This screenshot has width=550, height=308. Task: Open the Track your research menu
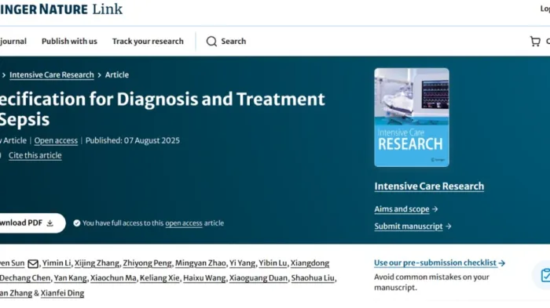pos(148,42)
